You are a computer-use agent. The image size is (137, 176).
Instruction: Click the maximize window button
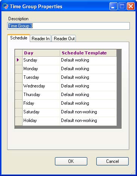[x=122, y=6]
